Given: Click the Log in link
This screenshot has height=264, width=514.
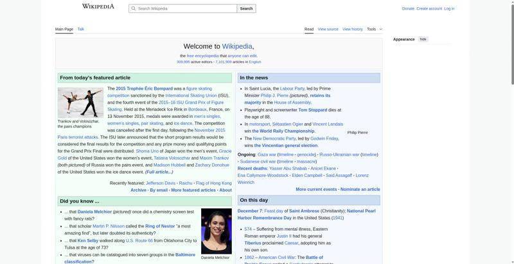Looking at the screenshot, I should pos(449,8).
